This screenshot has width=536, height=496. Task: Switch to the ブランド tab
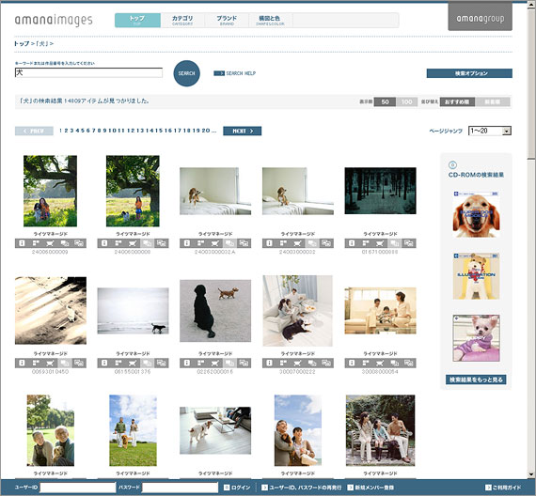point(227,20)
